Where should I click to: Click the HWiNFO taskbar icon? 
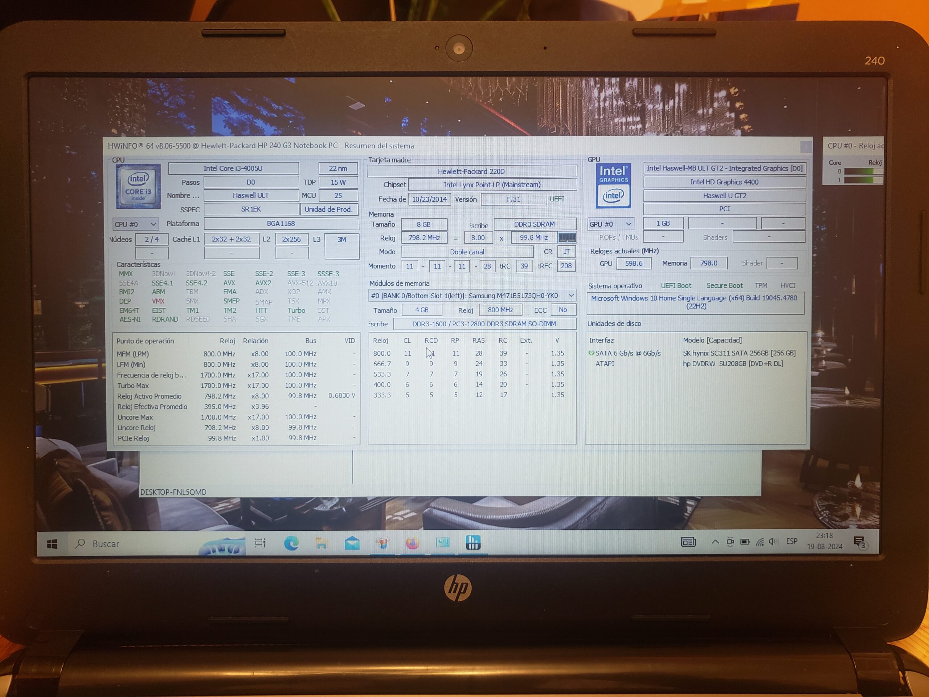tap(473, 542)
